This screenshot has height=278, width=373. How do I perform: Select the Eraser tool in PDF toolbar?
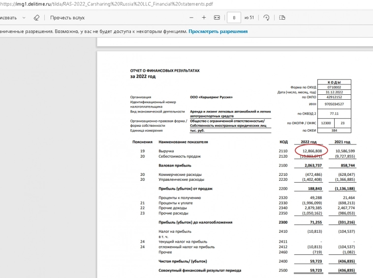[36, 18]
